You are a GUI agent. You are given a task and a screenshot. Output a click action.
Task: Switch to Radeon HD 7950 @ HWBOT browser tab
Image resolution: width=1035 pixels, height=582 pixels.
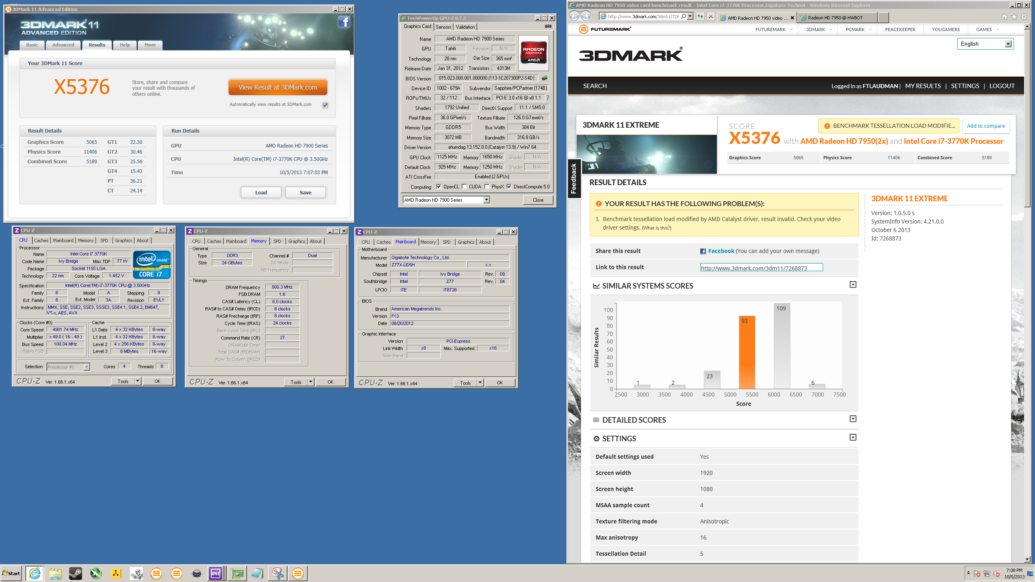(837, 18)
